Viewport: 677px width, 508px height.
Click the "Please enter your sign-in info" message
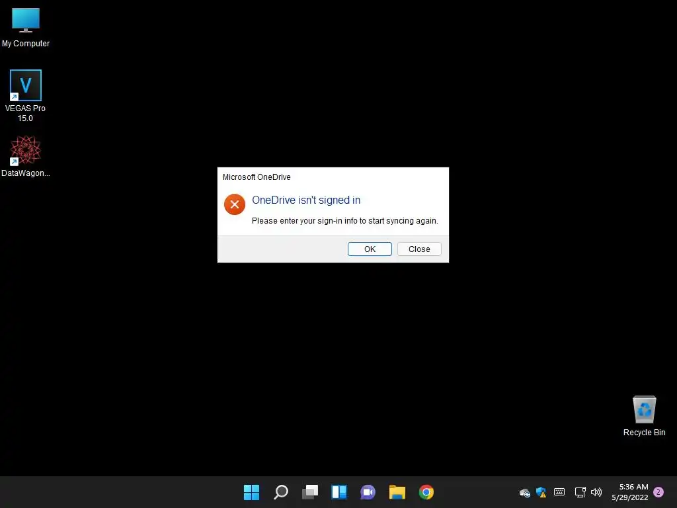[345, 221]
